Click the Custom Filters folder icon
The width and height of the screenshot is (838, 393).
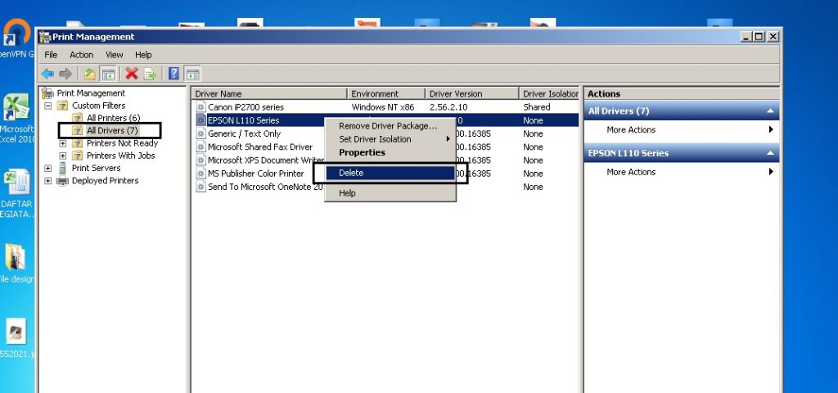(62, 106)
